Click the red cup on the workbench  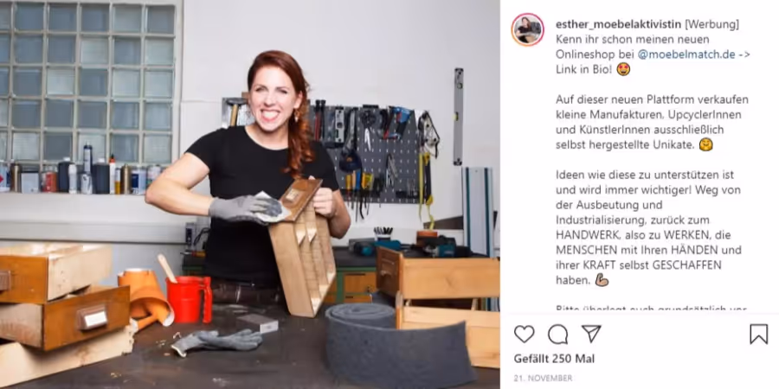point(189,299)
